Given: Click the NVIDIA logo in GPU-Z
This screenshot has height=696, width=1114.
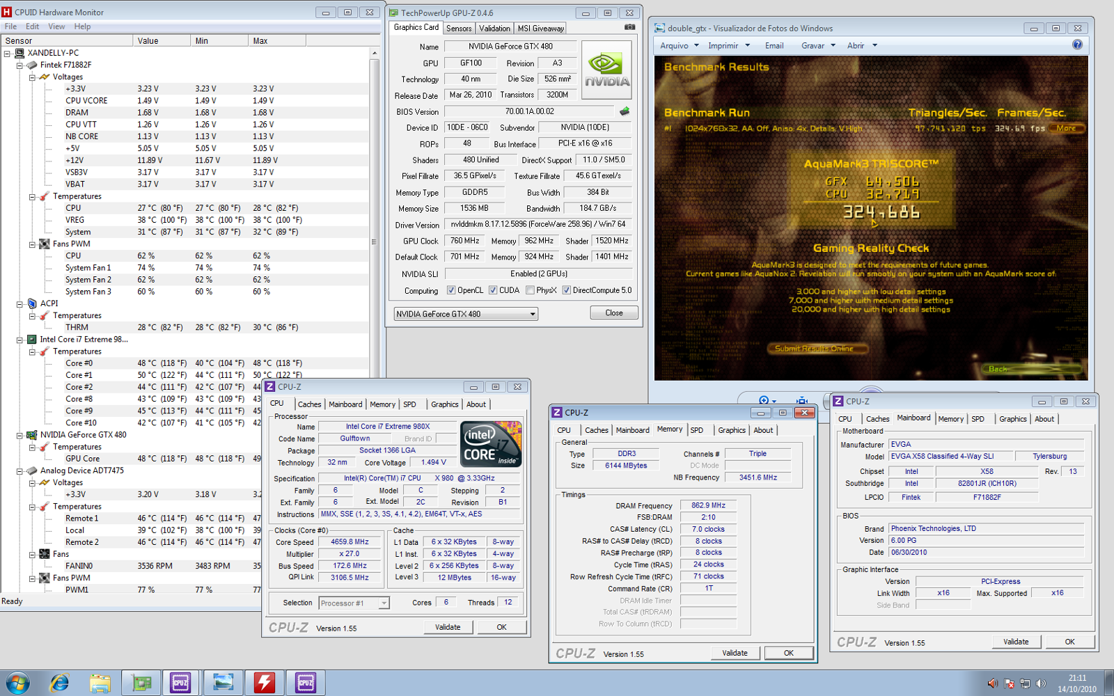Looking at the screenshot, I should coord(606,70).
